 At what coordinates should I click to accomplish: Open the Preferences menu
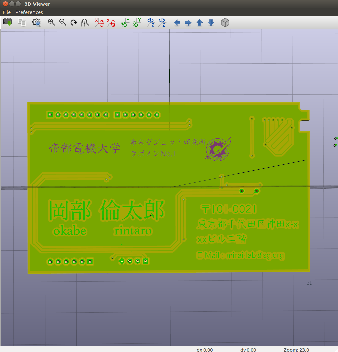tap(29, 12)
